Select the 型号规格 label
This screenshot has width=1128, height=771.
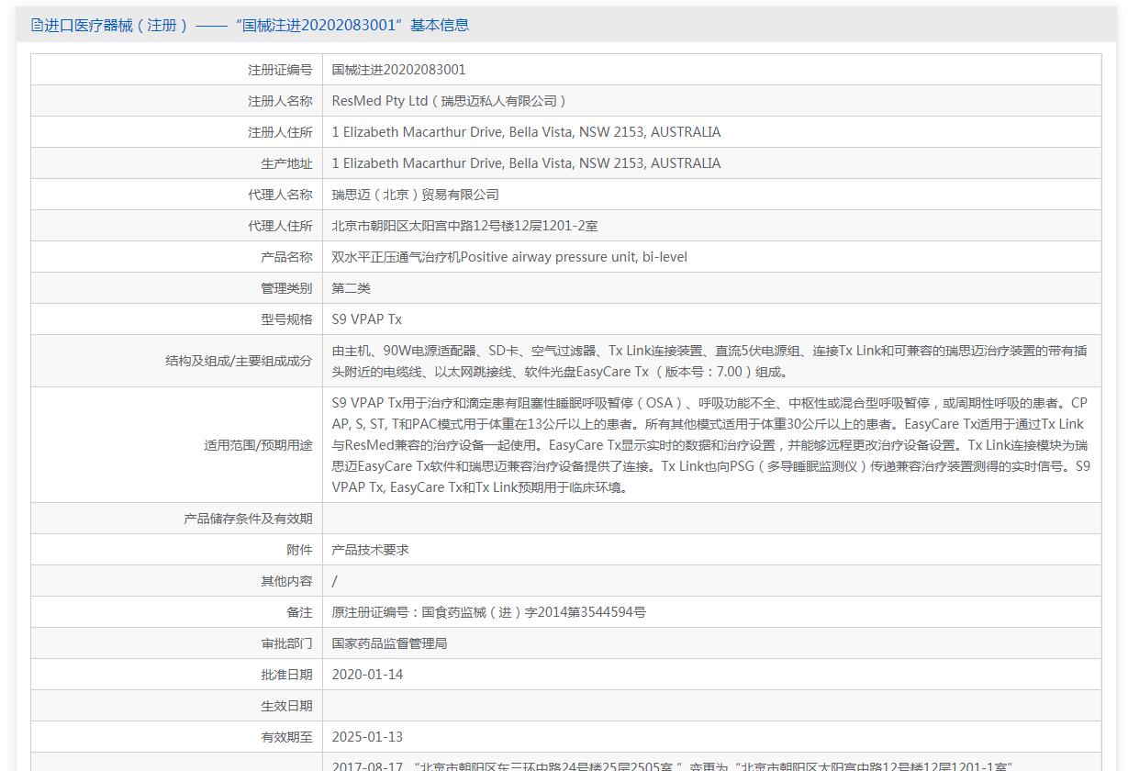(x=286, y=319)
